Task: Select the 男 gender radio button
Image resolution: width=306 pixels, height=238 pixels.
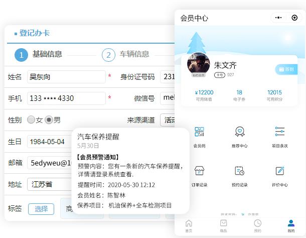Action: [x=49, y=120]
